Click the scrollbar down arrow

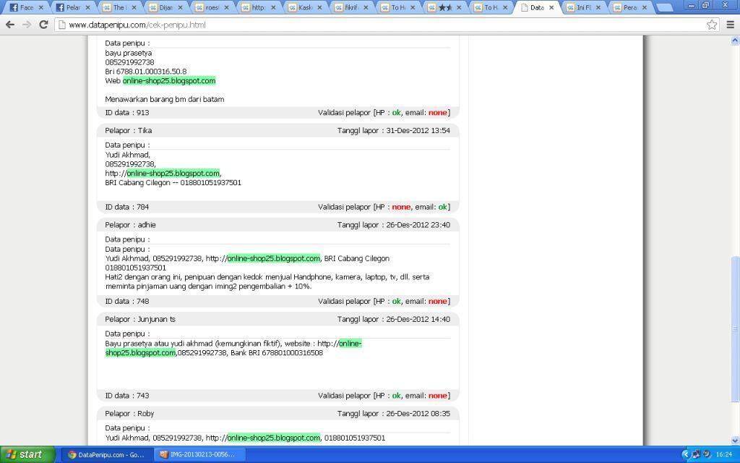(735, 441)
